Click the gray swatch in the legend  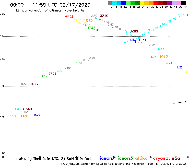click(x=110, y=3)
